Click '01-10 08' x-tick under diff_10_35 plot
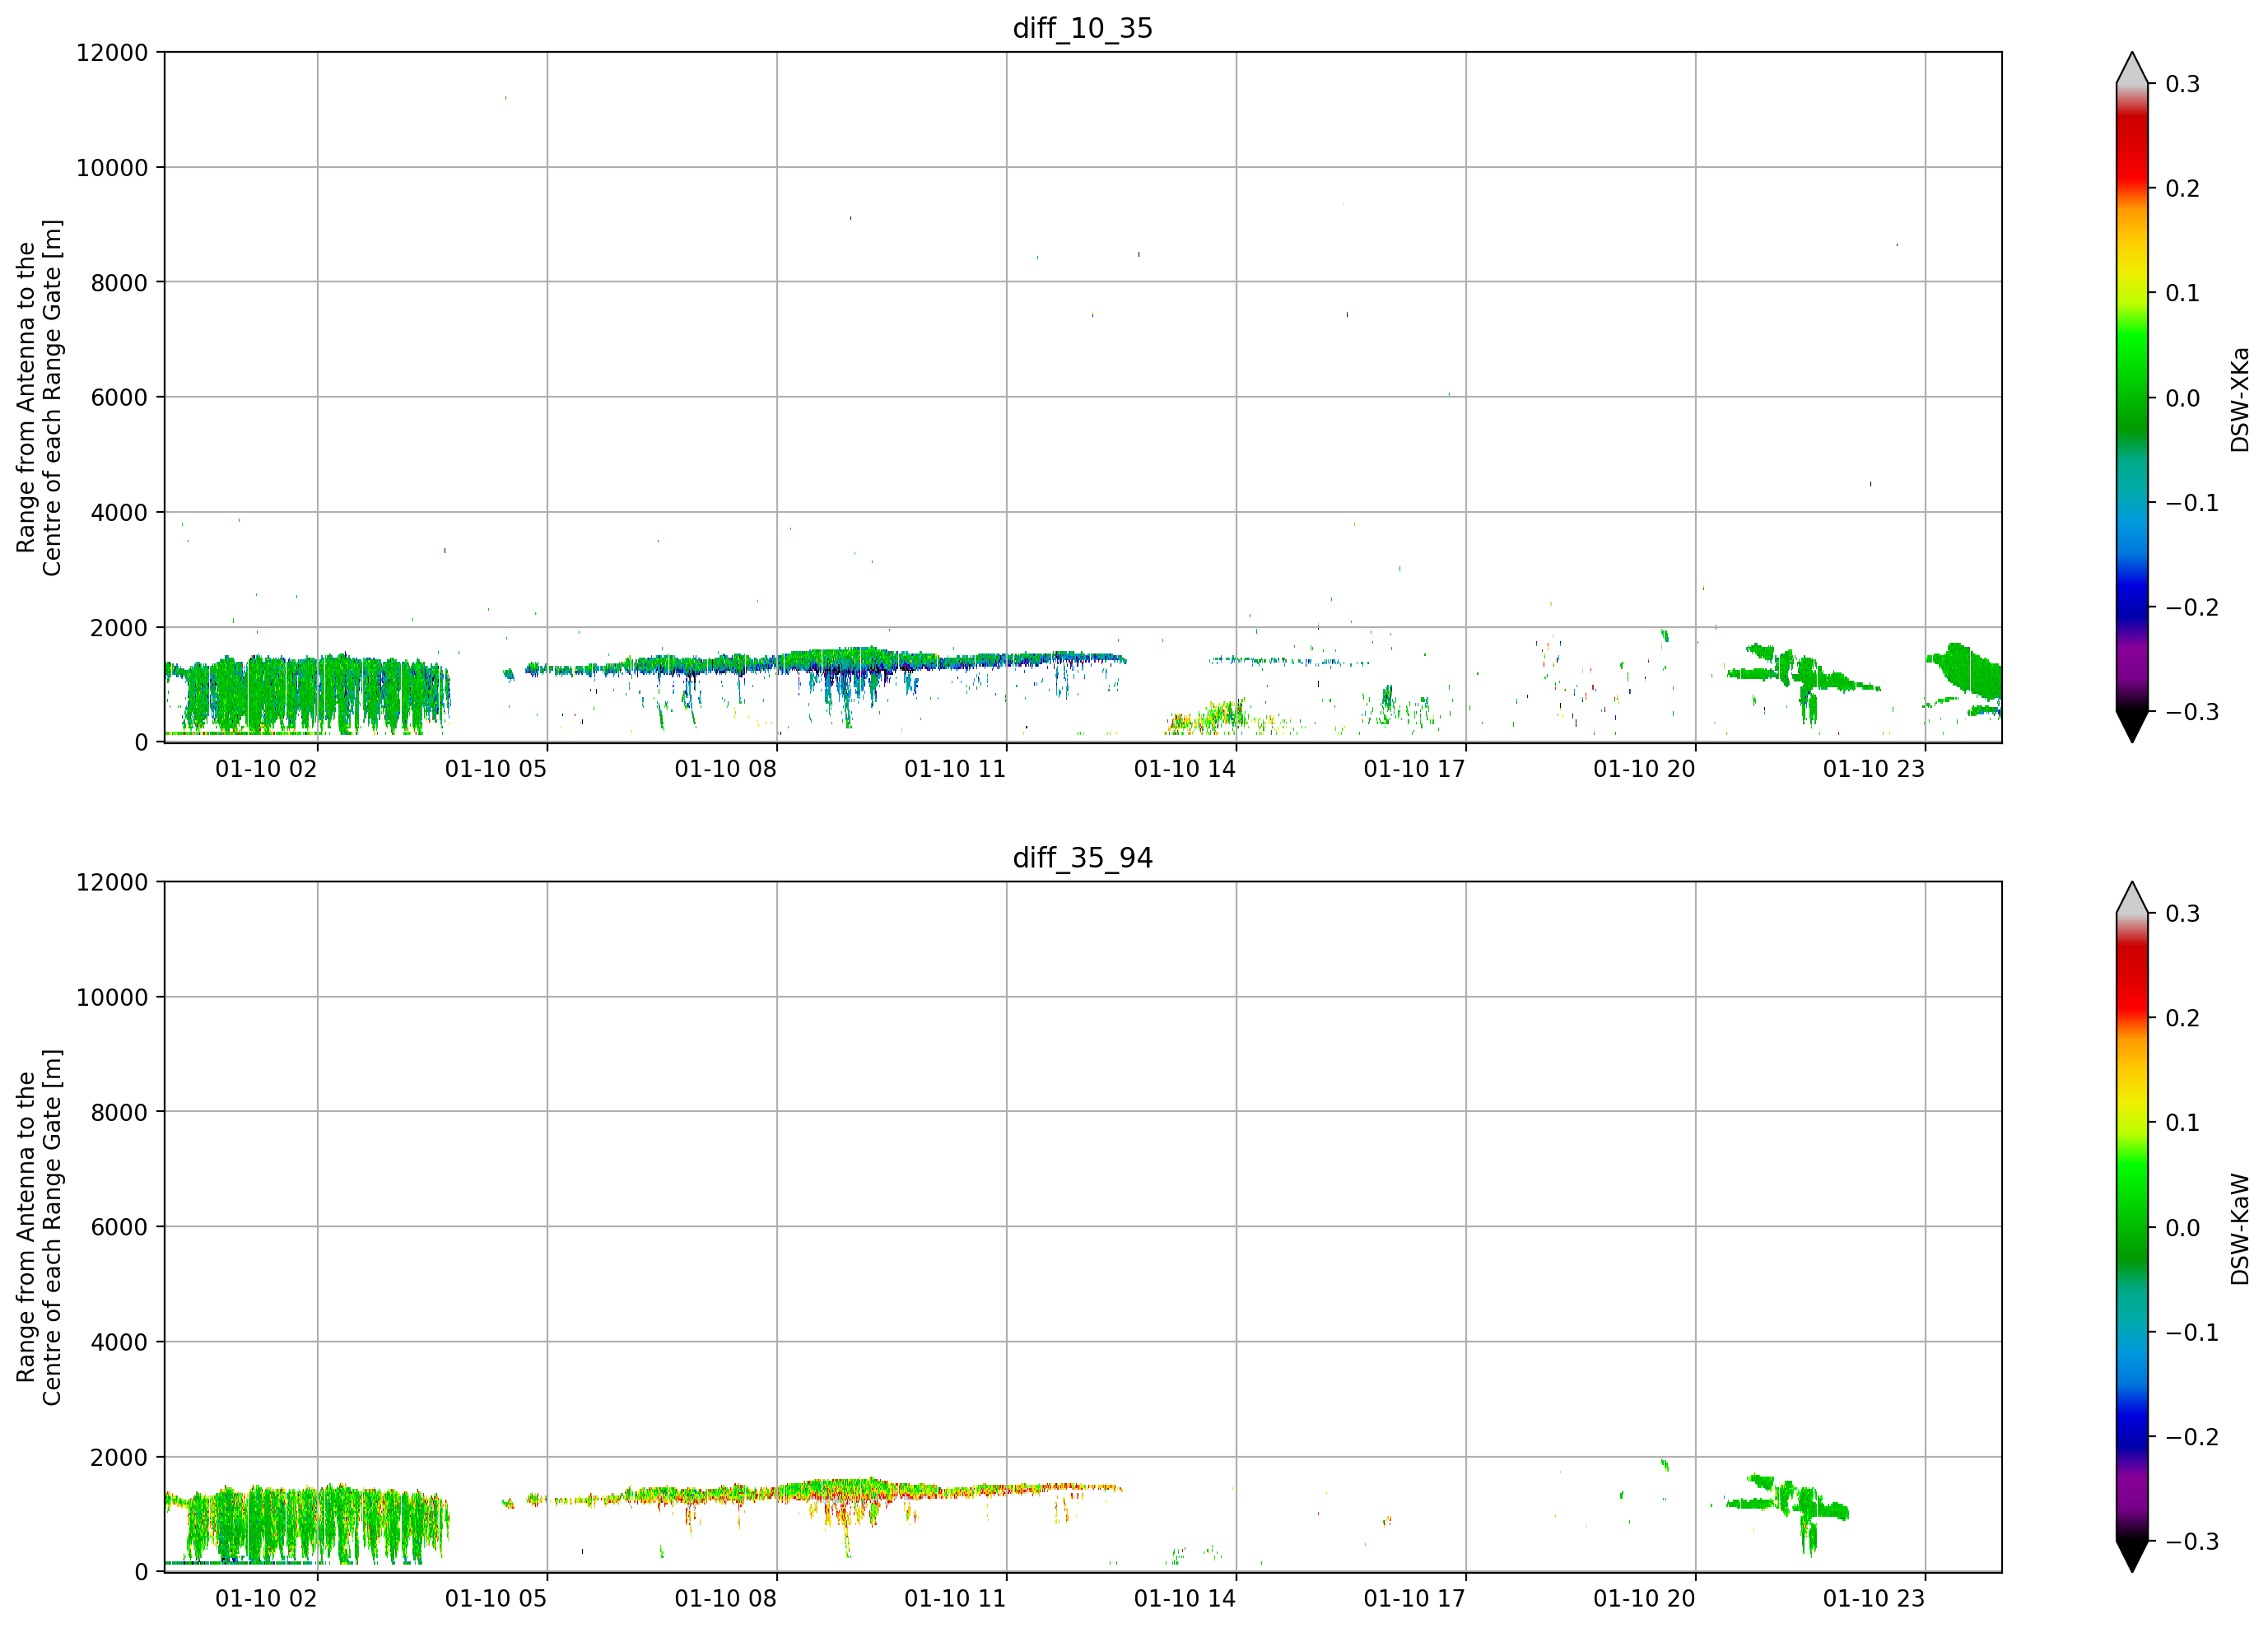Screen dimensions: 2268x1628 point(725,769)
